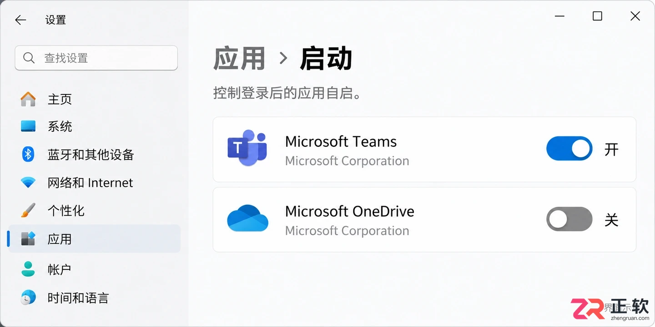The height and width of the screenshot is (327, 655).
Task: Click the Bluetooth icon in sidebar
Action: click(x=28, y=154)
